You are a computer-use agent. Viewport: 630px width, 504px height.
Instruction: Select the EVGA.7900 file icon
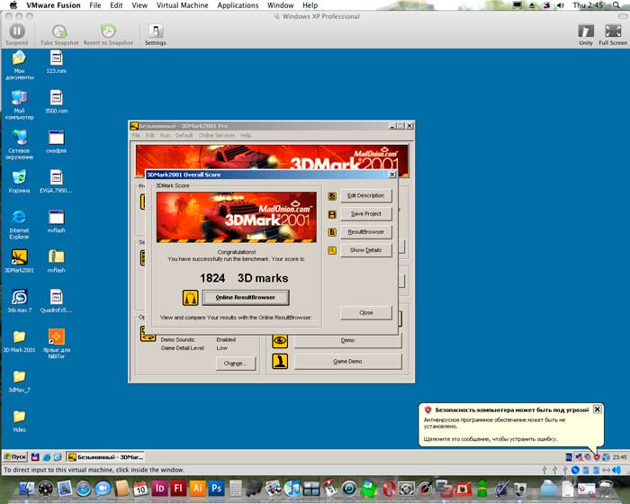[56, 181]
